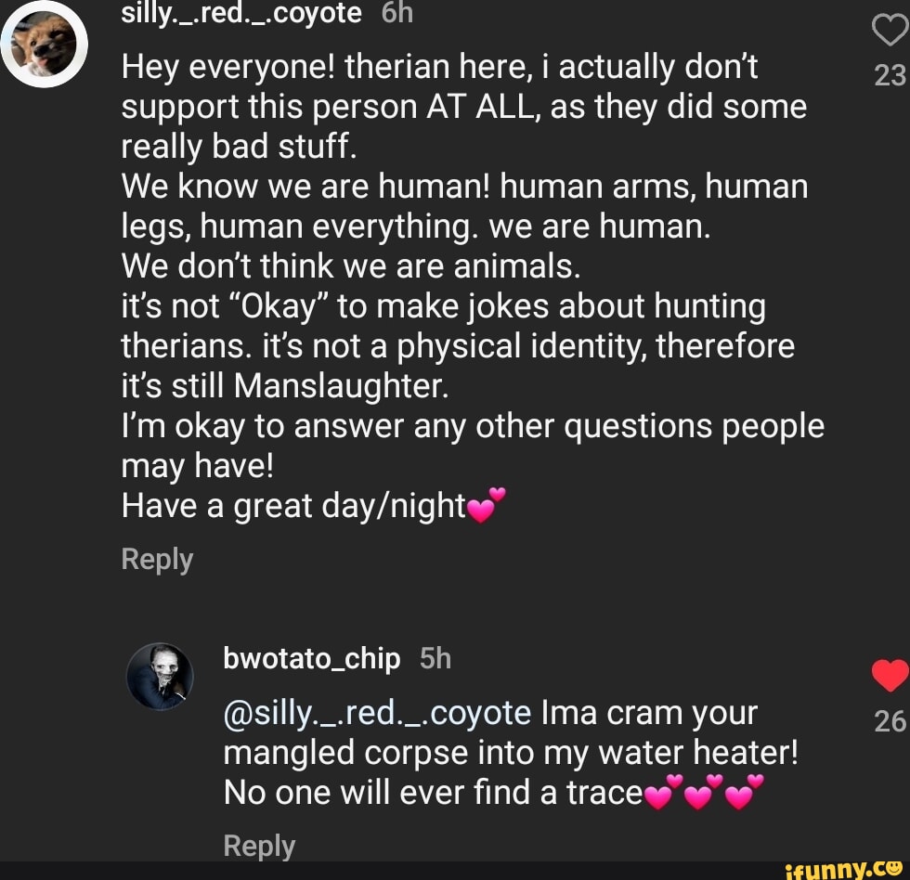910x880 pixels.
Task: Click the 23 like count
Action: click(x=887, y=73)
